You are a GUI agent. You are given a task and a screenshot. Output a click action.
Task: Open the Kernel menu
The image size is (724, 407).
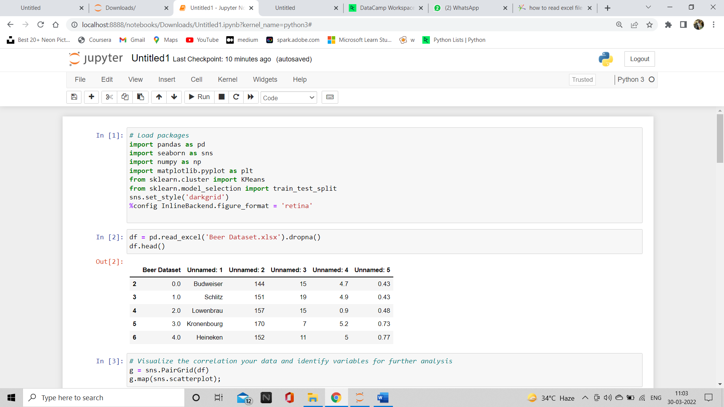click(227, 80)
